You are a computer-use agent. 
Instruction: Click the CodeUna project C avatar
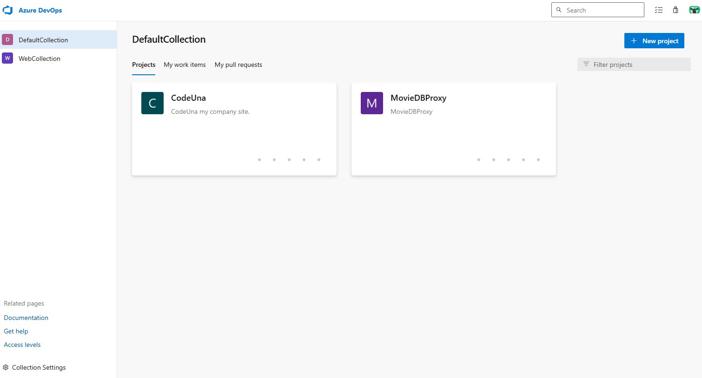152,103
